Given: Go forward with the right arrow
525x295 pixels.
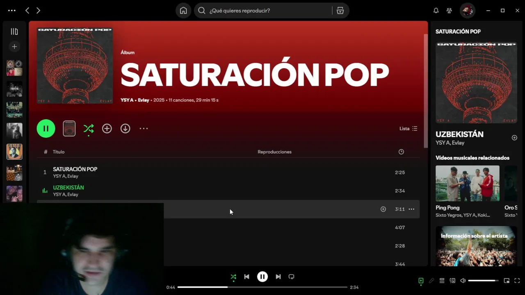Looking at the screenshot, I should point(38,11).
